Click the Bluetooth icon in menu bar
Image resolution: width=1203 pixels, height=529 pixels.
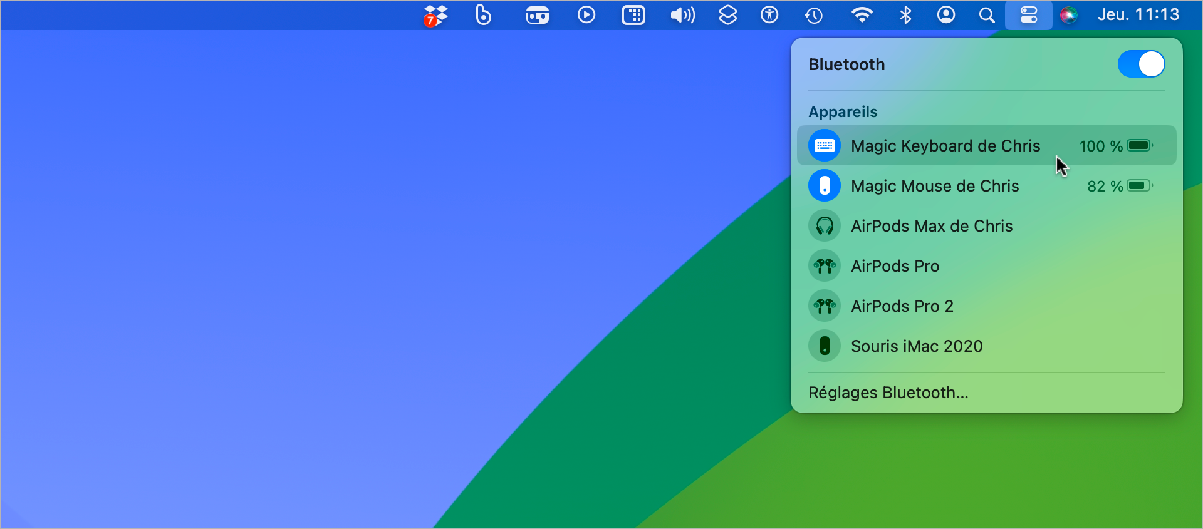(x=905, y=14)
